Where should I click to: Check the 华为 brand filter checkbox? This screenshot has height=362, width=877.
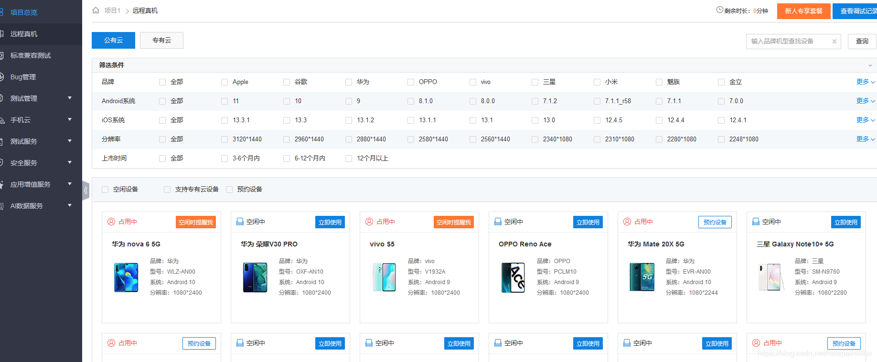point(349,82)
